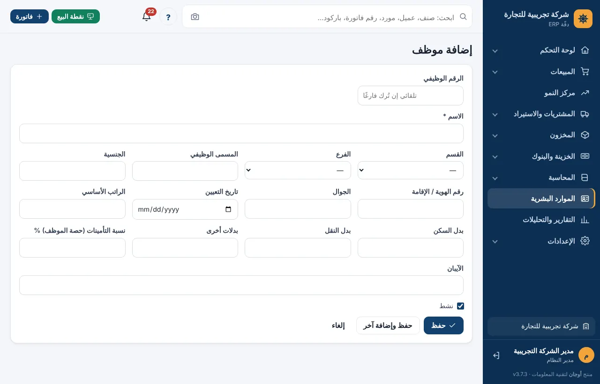The image size is (600, 384).
Task: Open مركز النمو menu item
Action: point(541,93)
